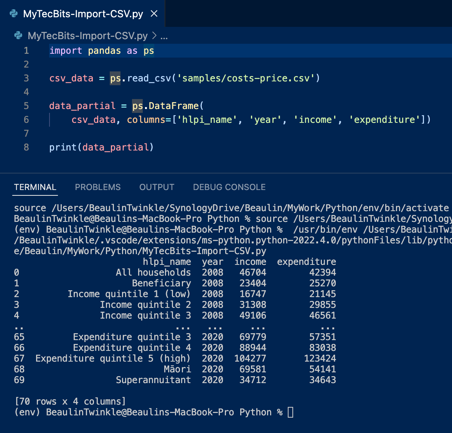Click the Python icon in the editor tab
Screen dimensions: 452x433
tap(14, 14)
